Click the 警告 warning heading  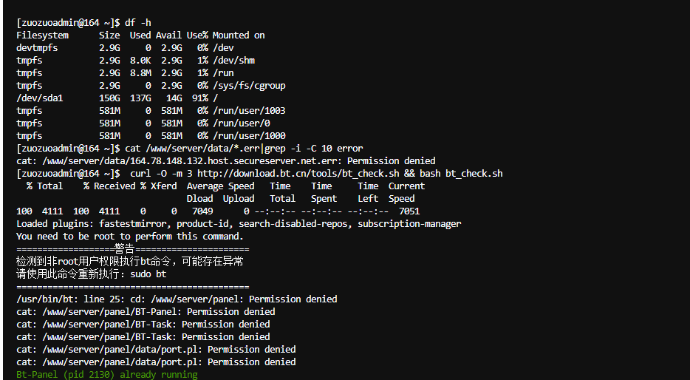(125, 249)
